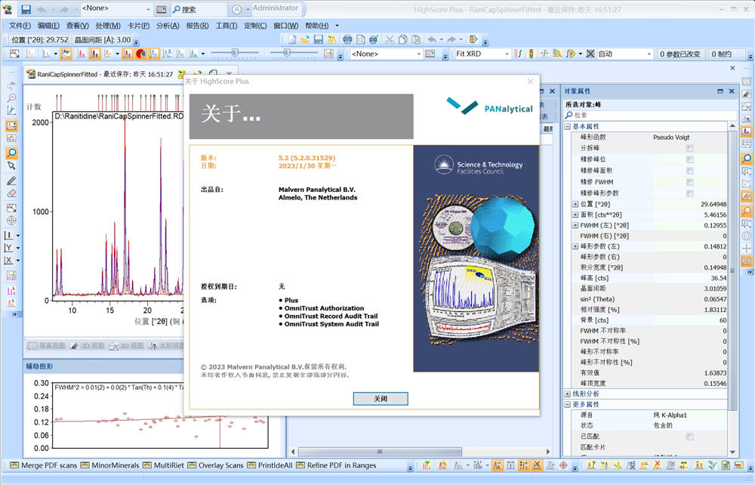The width and height of the screenshot is (755, 485).
Task: Open the 文件(F) menu
Action: [20, 26]
